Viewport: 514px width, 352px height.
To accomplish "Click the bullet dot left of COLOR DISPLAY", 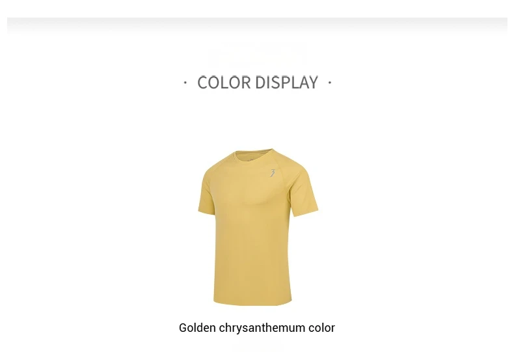I will tap(185, 83).
